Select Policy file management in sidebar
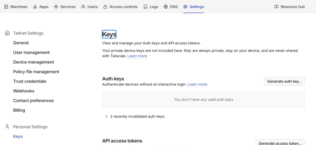Viewport: 316px width, 145px height. click(36, 72)
